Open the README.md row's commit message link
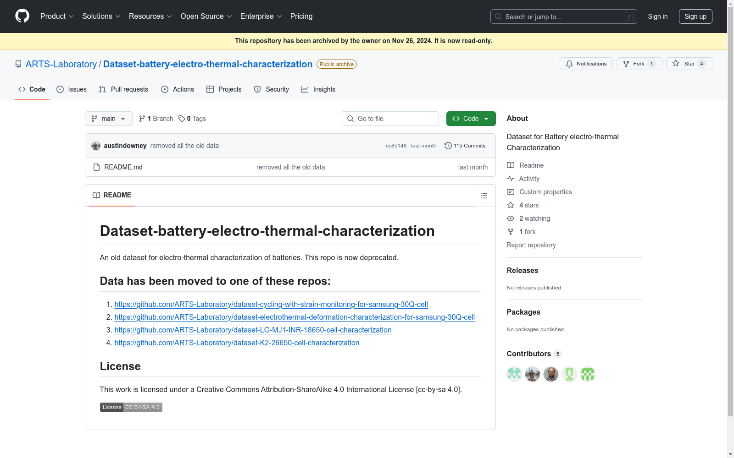734x458 pixels. (x=290, y=167)
